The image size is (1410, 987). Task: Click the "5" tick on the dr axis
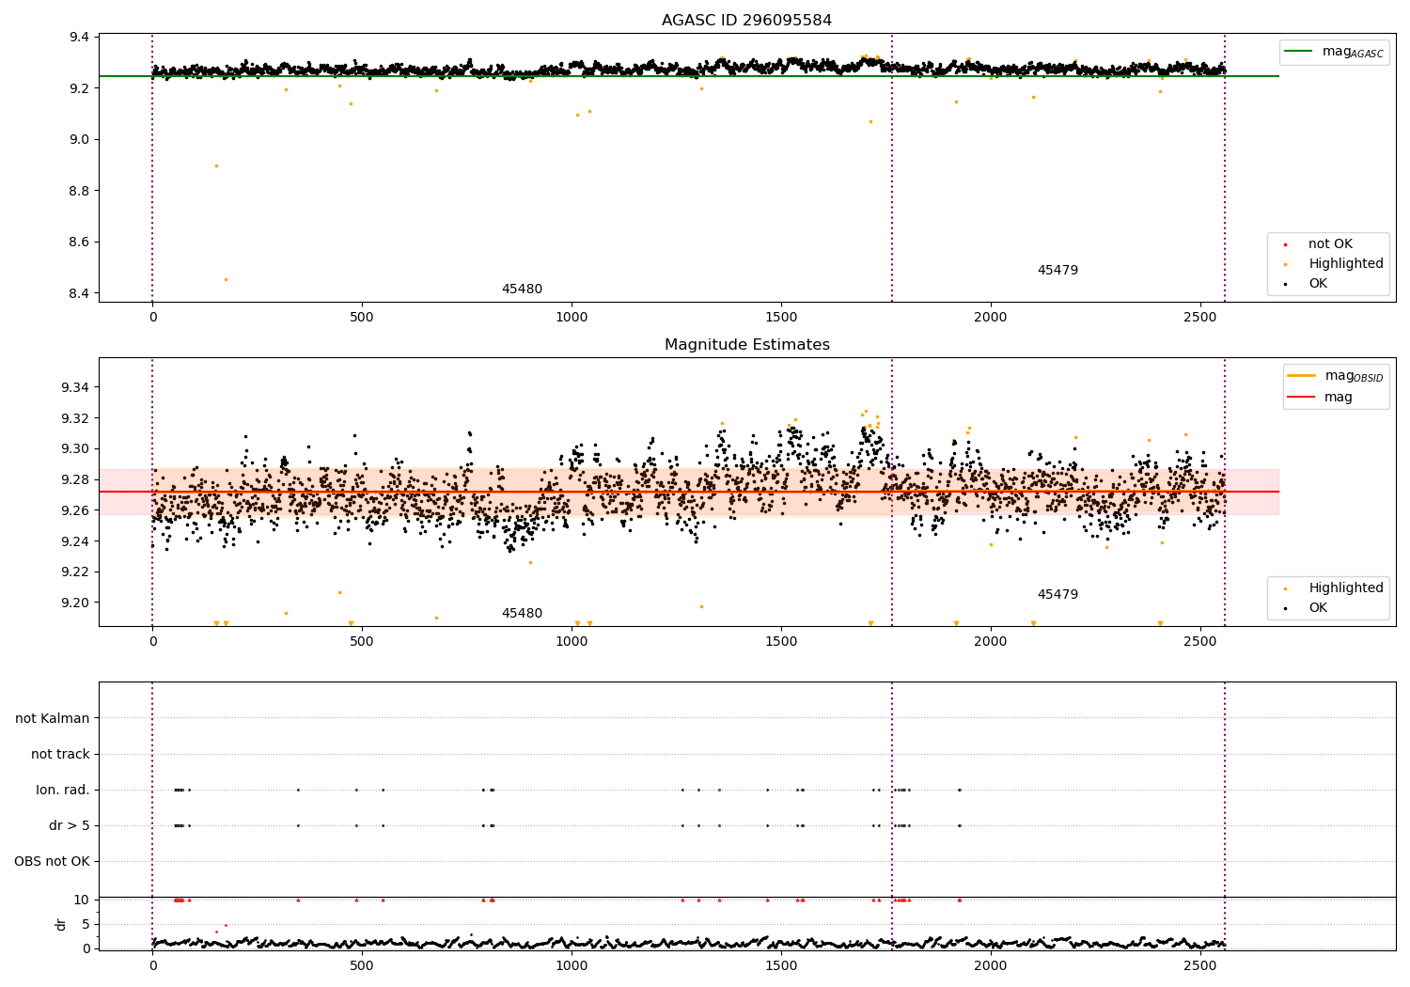[x=86, y=924]
